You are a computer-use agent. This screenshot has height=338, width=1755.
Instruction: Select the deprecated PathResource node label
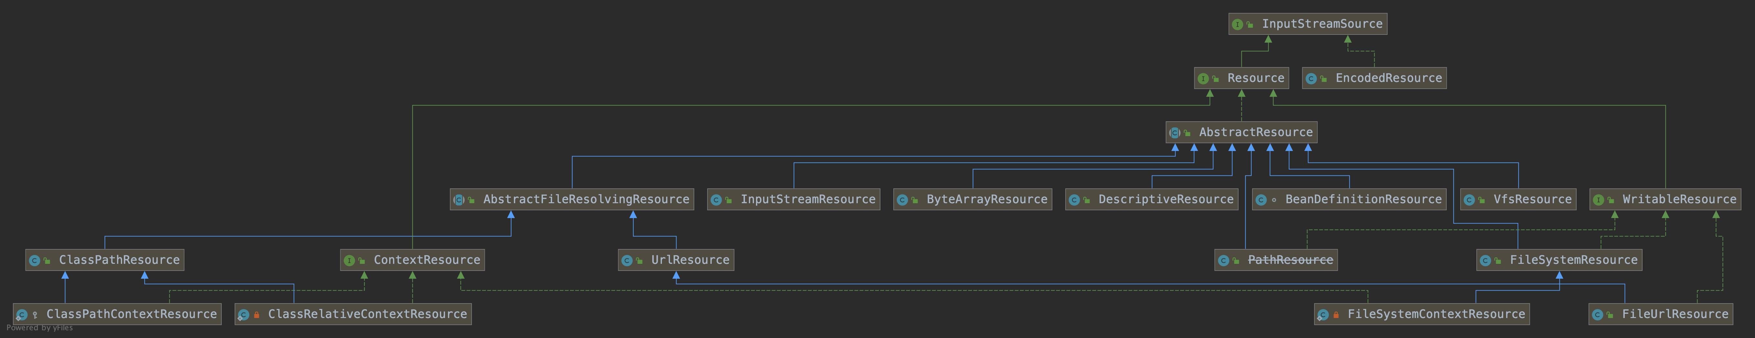1290,260
